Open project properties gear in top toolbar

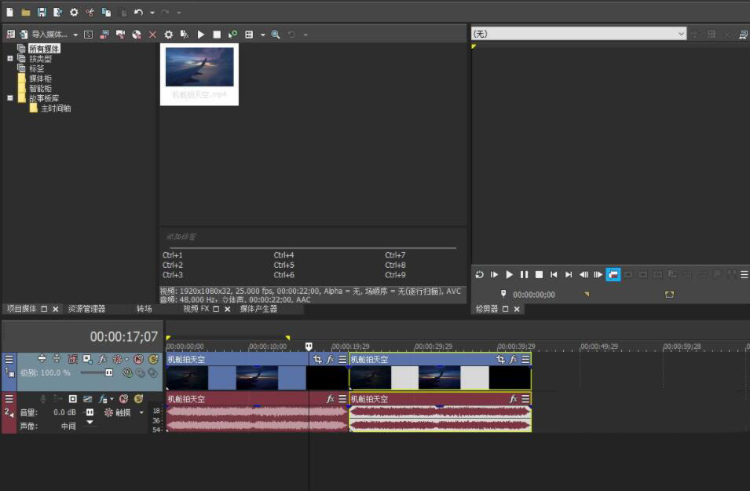click(x=74, y=13)
